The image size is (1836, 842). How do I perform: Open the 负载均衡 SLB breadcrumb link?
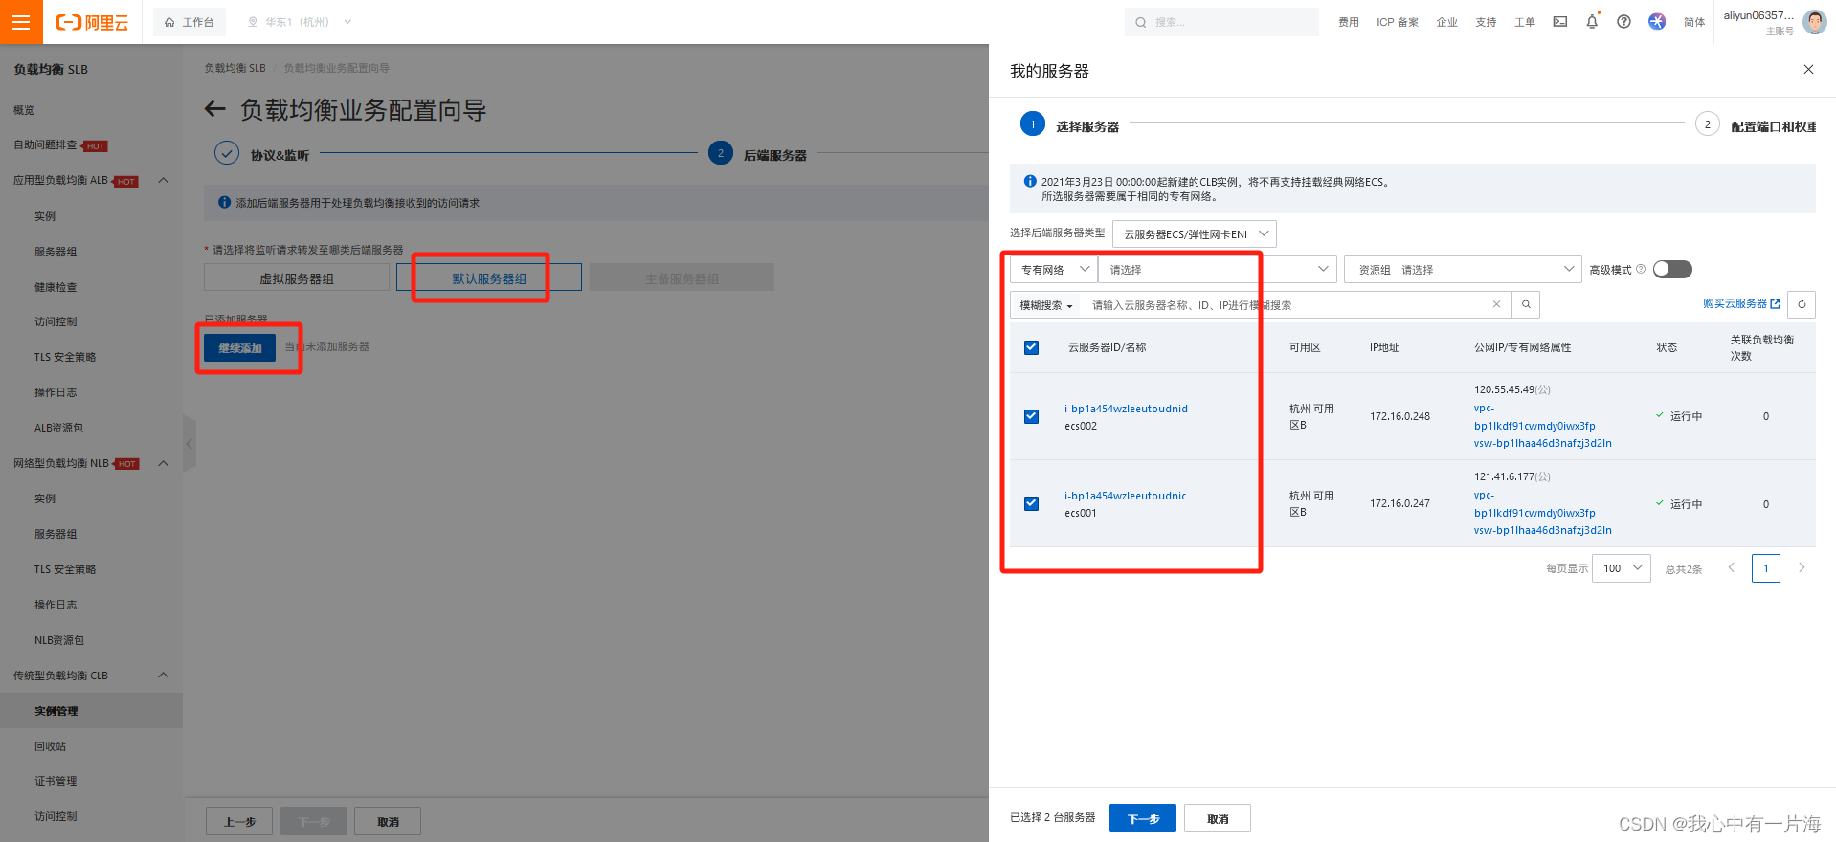coord(235,68)
